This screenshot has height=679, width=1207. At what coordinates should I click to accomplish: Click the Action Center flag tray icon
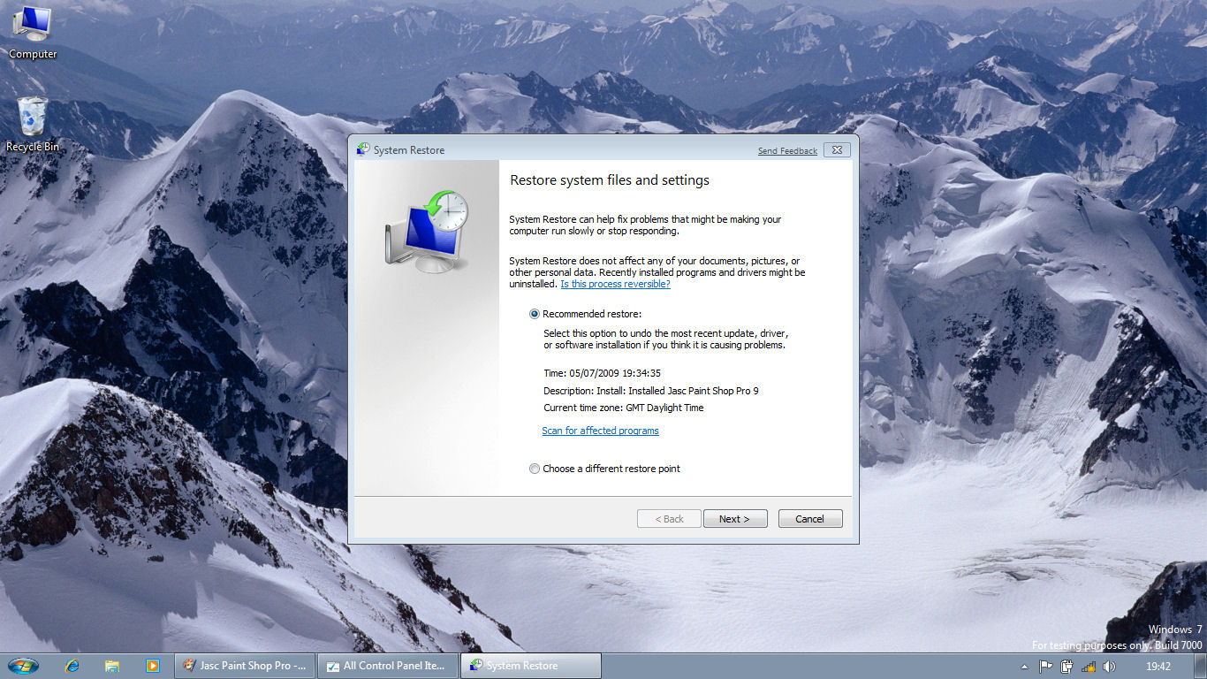[x=1046, y=667]
